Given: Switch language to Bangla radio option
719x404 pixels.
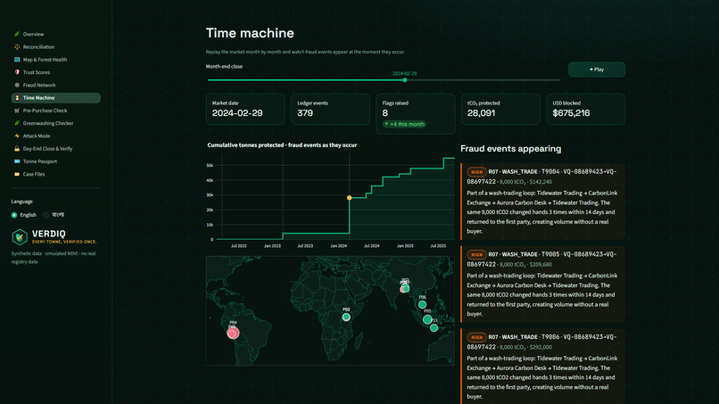Looking at the screenshot, I should [45, 215].
